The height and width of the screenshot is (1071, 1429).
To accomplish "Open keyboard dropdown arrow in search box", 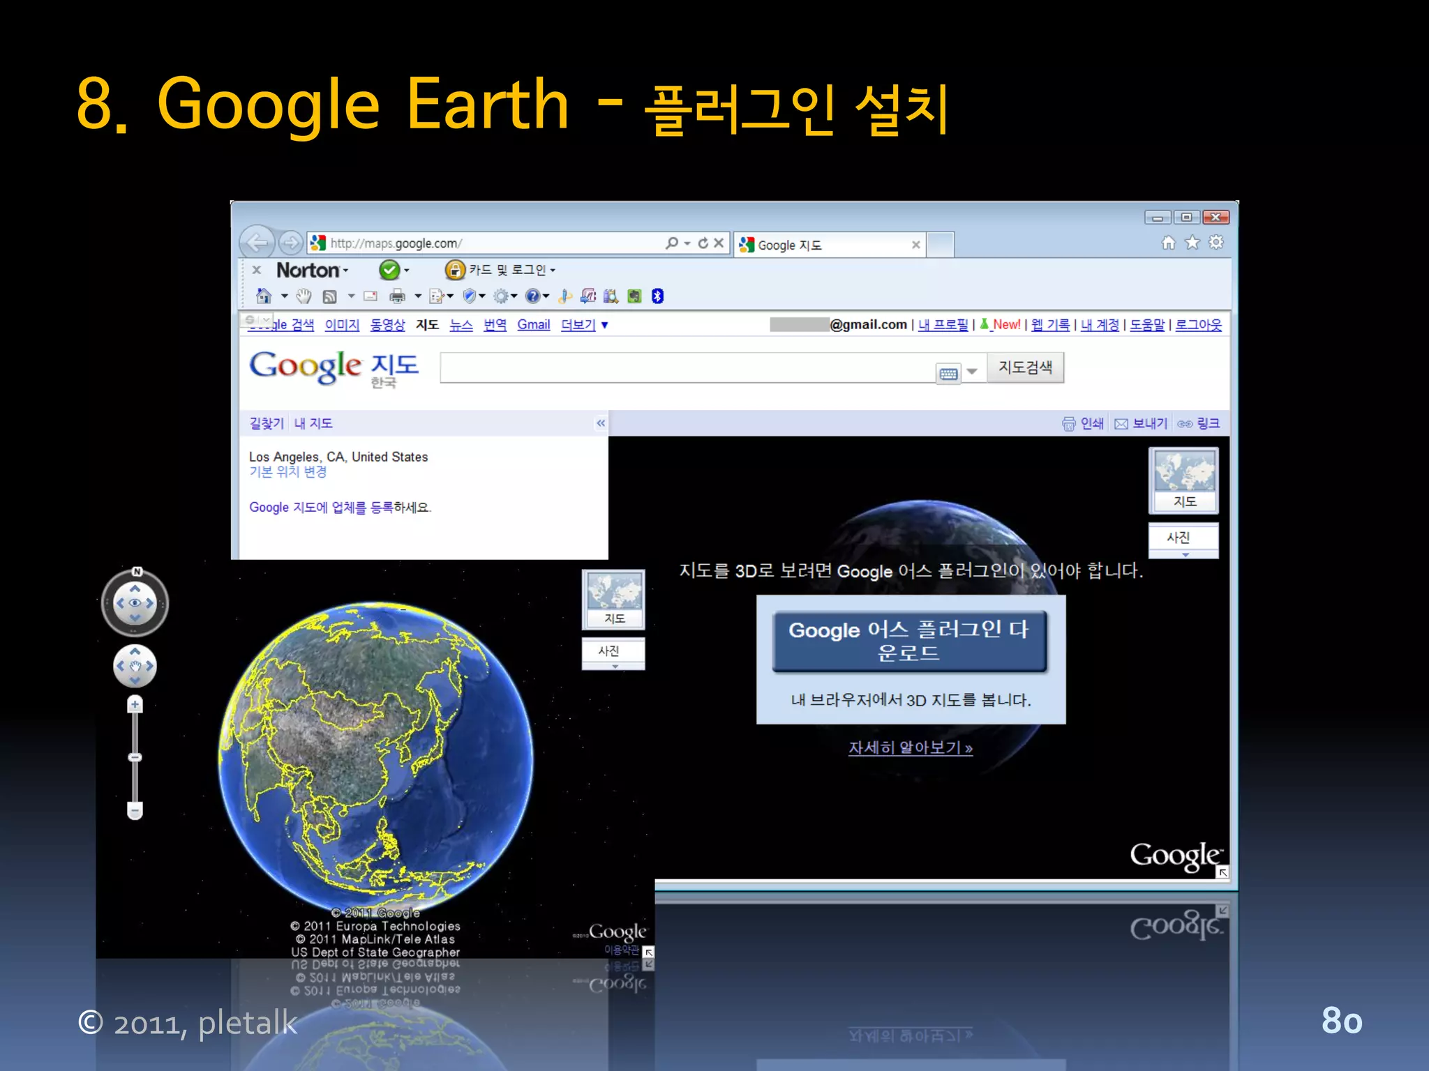I will (x=972, y=372).
